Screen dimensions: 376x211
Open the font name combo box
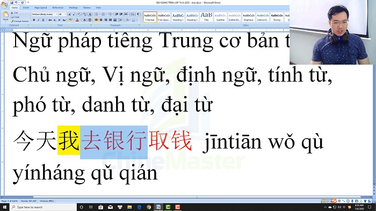point(45,14)
